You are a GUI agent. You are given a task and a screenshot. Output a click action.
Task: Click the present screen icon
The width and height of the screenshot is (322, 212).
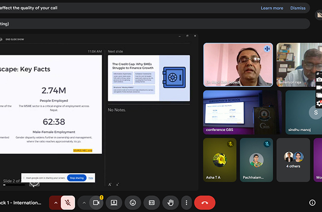click(114, 202)
